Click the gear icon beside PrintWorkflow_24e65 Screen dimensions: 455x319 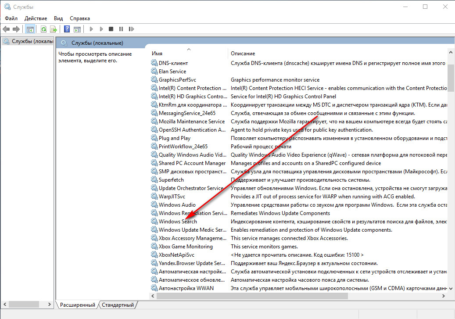pos(154,146)
